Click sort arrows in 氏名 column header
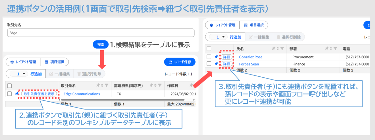 pyautogui.click(x=278, y=49)
